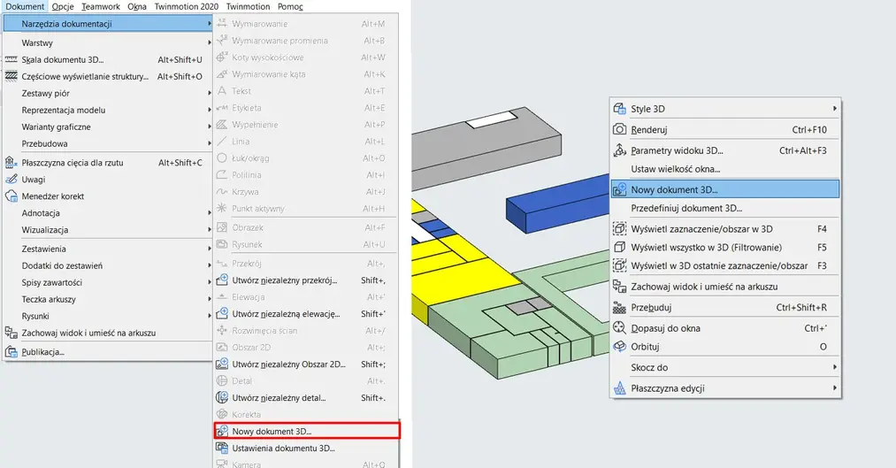This screenshot has width=896, height=468.
Task: Select Dodatki do zestawień entry
Action: (108, 265)
